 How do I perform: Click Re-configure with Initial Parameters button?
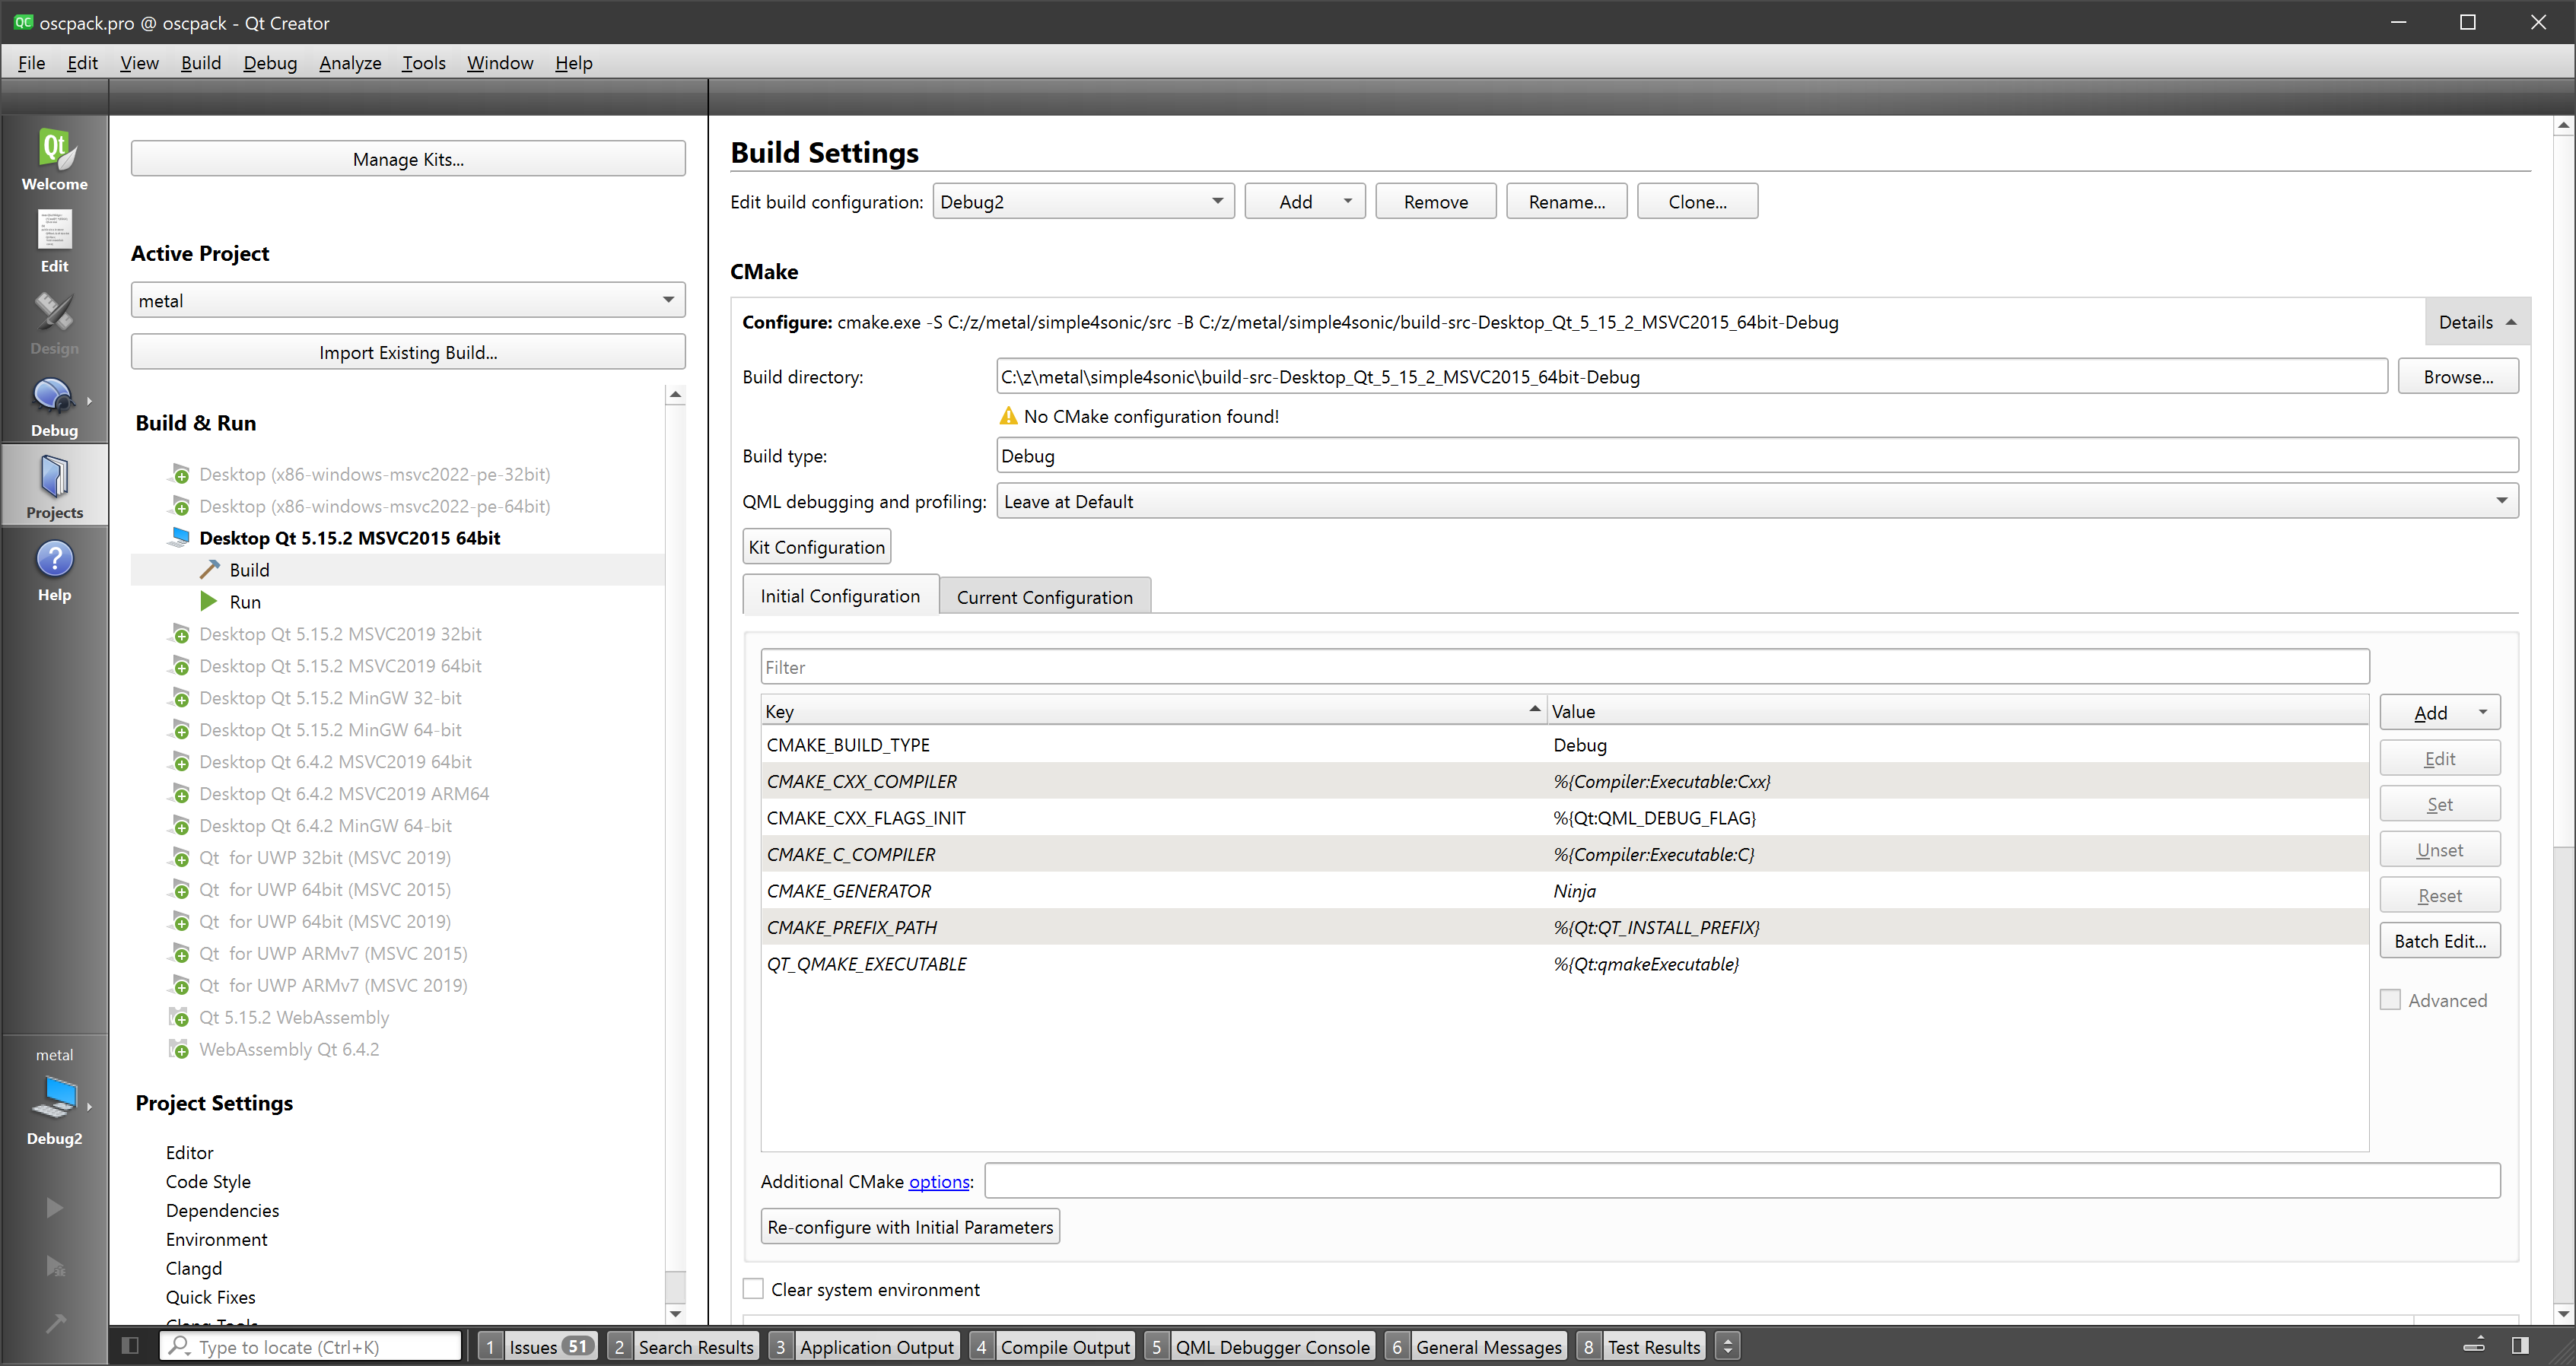click(909, 1227)
